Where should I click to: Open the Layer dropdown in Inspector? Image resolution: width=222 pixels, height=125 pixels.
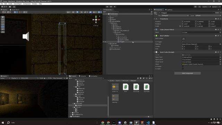[208, 15]
